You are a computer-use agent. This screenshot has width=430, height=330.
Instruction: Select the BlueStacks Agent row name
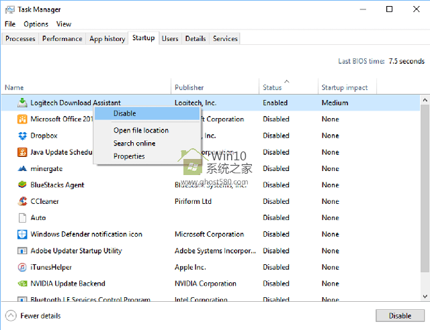coord(57,185)
